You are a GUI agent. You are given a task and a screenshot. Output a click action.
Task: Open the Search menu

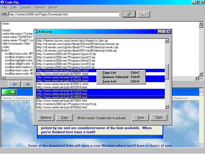(25, 7)
